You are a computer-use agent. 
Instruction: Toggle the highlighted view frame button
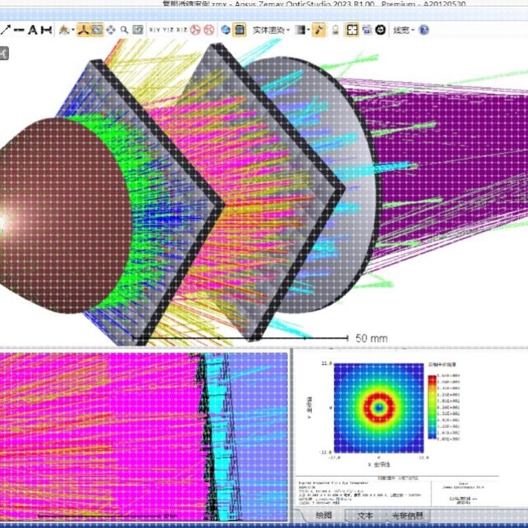click(97, 30)
